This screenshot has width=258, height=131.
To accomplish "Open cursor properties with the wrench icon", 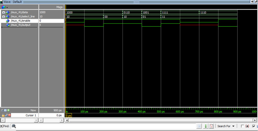I will click(x=6, y=115).
